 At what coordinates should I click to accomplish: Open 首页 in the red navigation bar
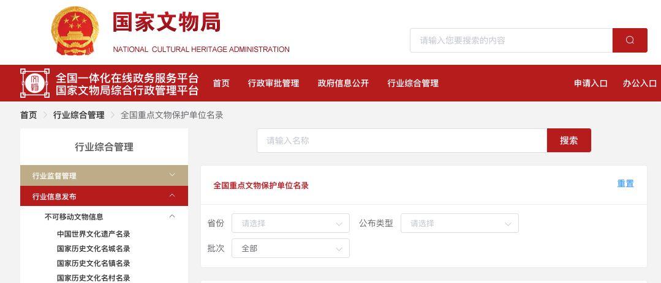pos(221,83)
